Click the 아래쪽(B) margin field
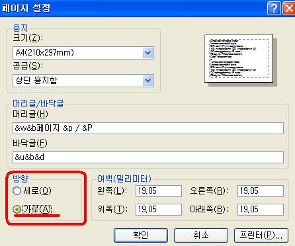Screen dimensions: 295x246 [261, 210]
